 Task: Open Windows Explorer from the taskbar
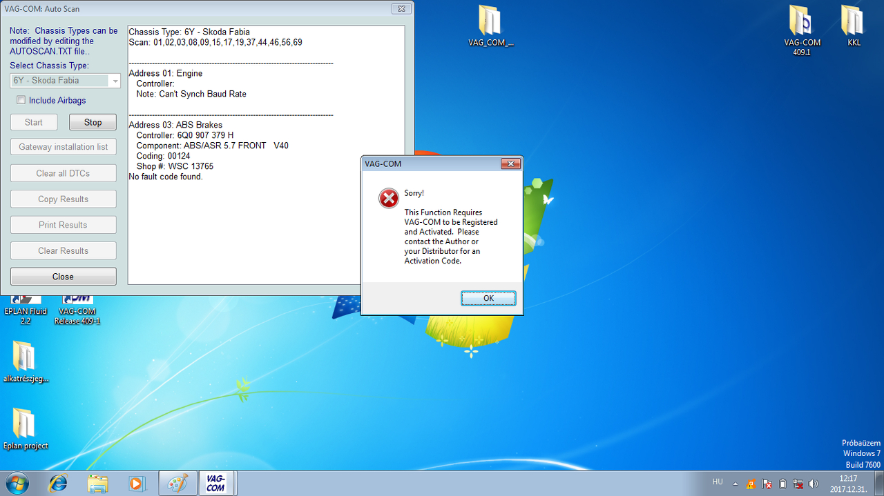97,484
